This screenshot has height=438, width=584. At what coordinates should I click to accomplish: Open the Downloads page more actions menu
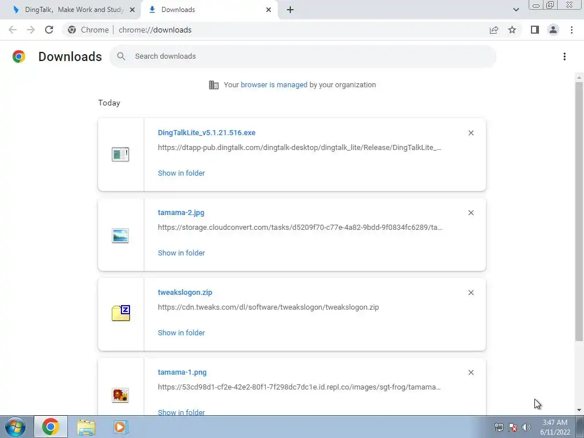pyautogui.click(x=565, y=56)
